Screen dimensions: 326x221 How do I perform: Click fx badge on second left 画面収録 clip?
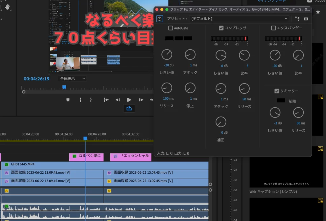point(7,181)
